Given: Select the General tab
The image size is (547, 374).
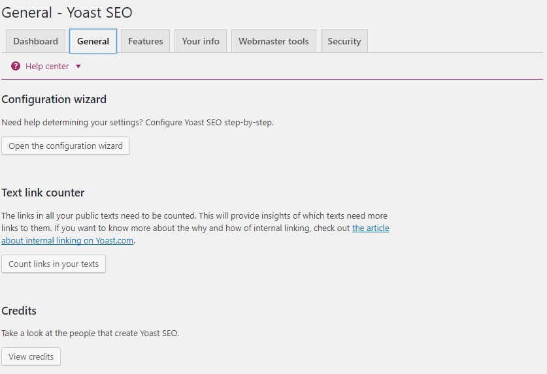Looking at the screenshot, I should pos(93,41).
